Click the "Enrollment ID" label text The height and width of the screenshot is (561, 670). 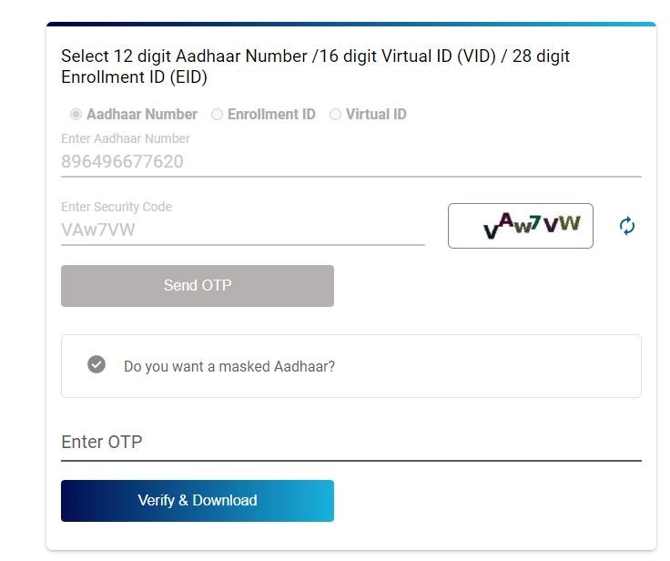[x=271, y=115]
